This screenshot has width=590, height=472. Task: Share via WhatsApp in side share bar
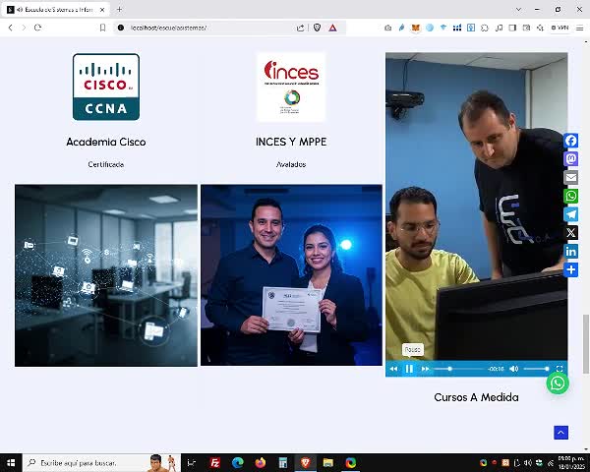click(570, 196)
